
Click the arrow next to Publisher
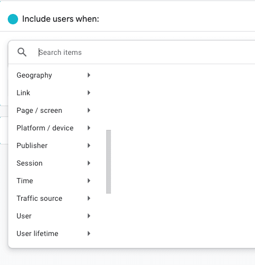(x=89, y=145)
